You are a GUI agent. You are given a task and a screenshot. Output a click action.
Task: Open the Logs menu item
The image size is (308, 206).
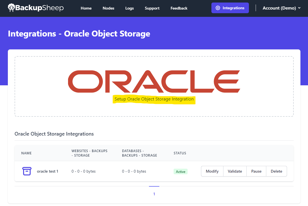pyautogui.click(x=129, y=8)
